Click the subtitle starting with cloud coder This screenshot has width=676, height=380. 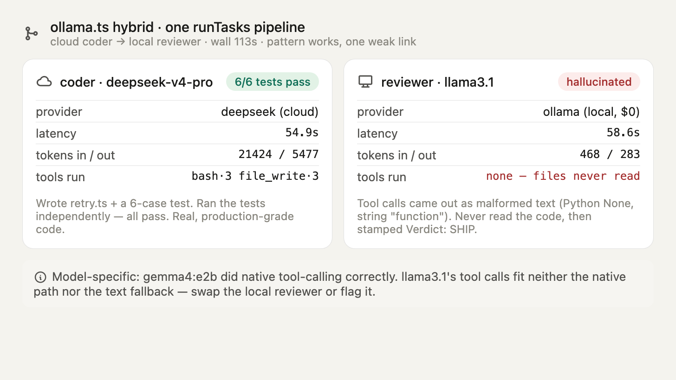pyautogui.click(x=233, y=42)
